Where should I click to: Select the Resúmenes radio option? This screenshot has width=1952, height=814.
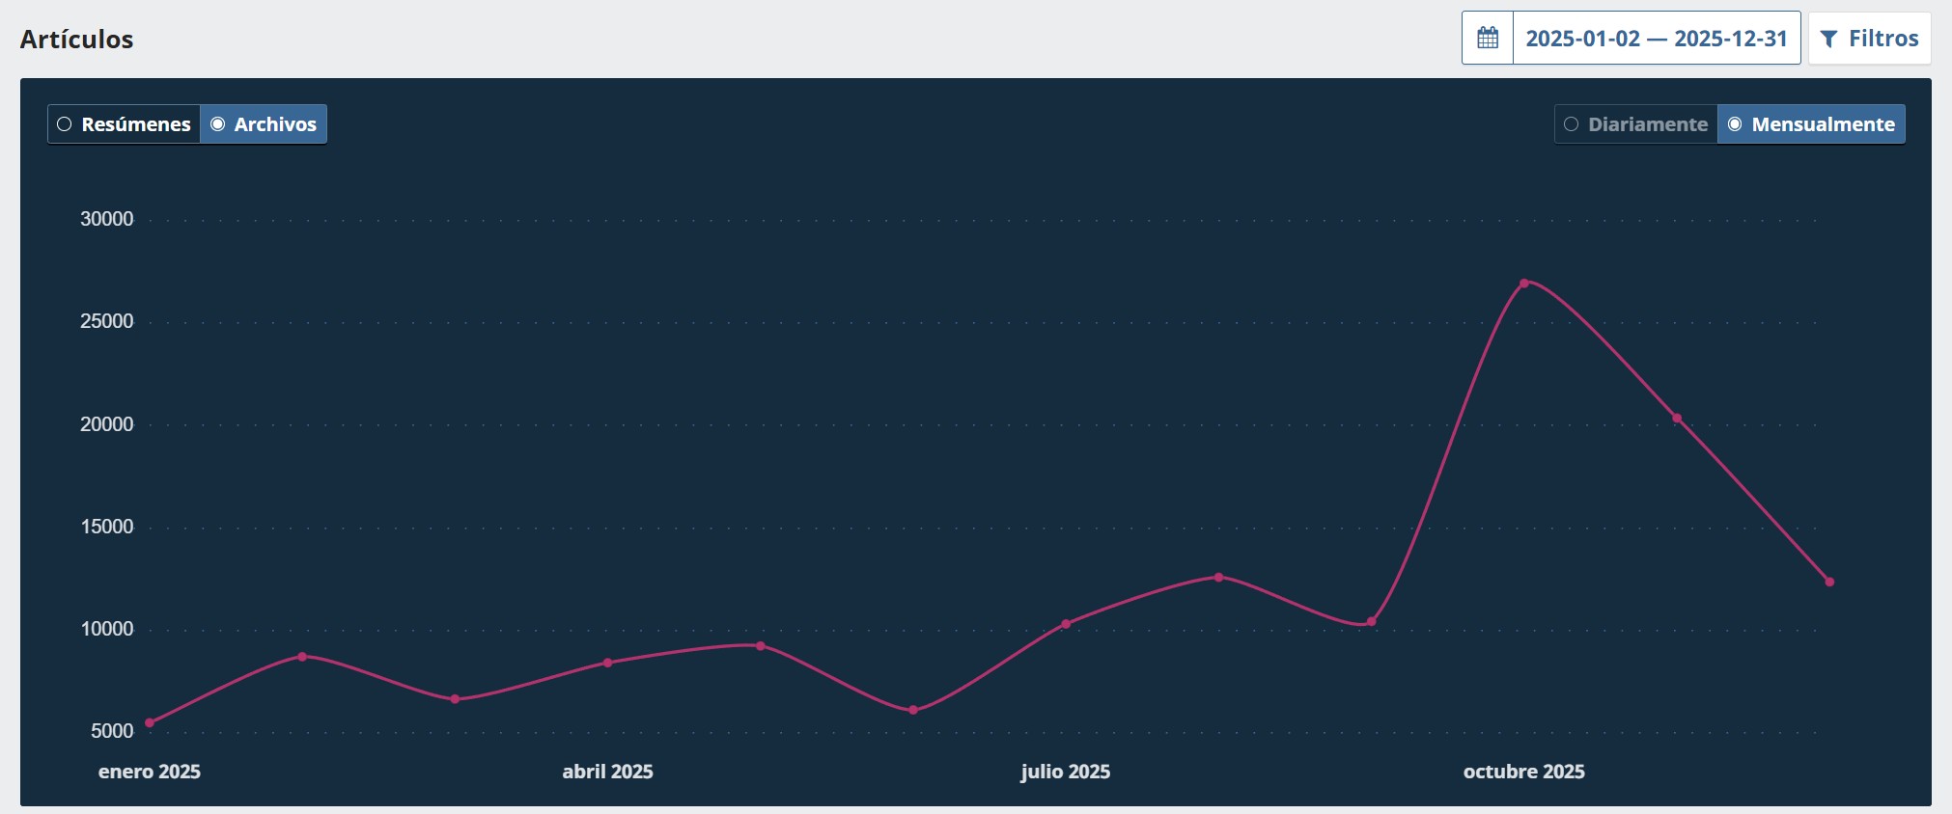(125, 124)
